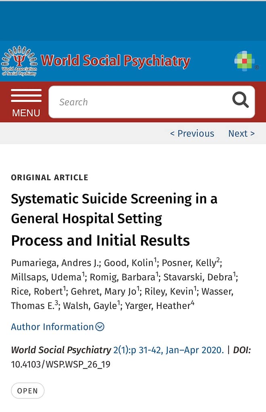Expand Author Information chevron
This screenshot has height=412, width=266.
point(100,327)
